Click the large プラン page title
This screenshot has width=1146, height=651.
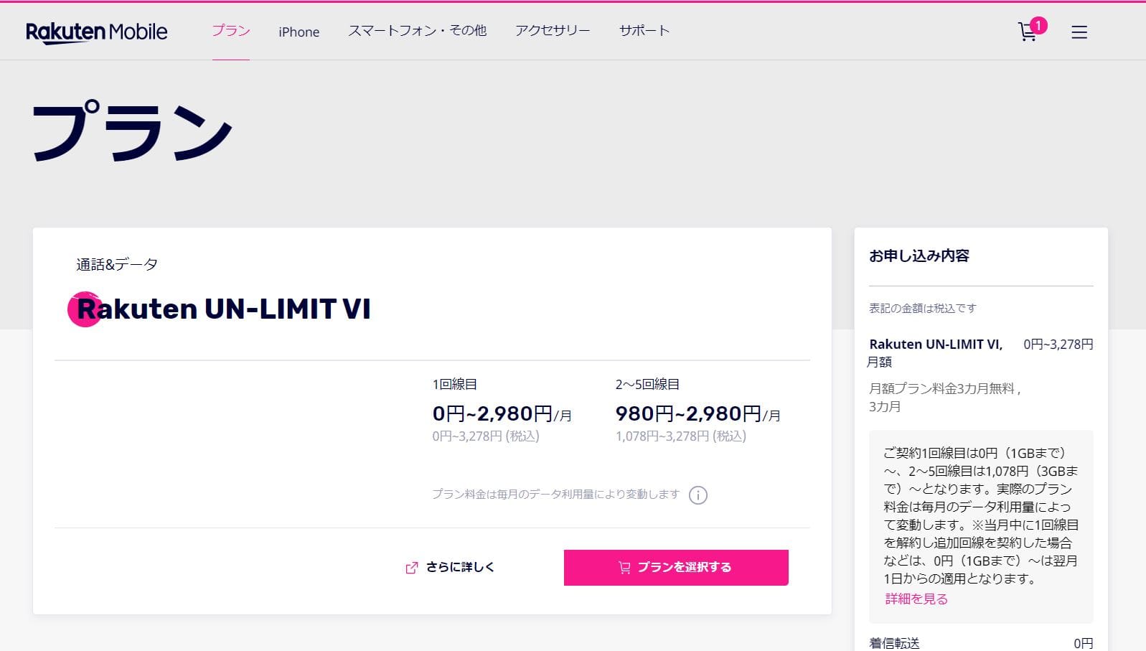(132, 131)
